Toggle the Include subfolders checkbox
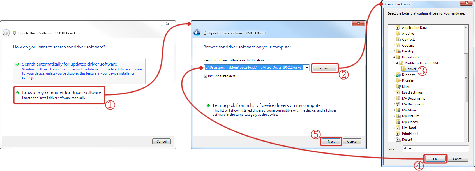Image resolution: width=475 pixels, height=171 pixels. 205,76
